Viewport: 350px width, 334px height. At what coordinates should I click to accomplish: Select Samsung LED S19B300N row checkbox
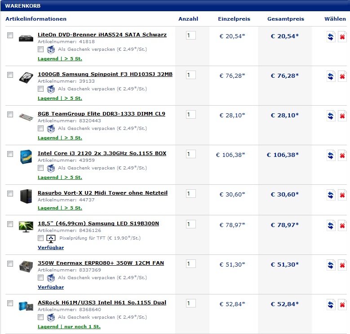[x=10, y=224]
